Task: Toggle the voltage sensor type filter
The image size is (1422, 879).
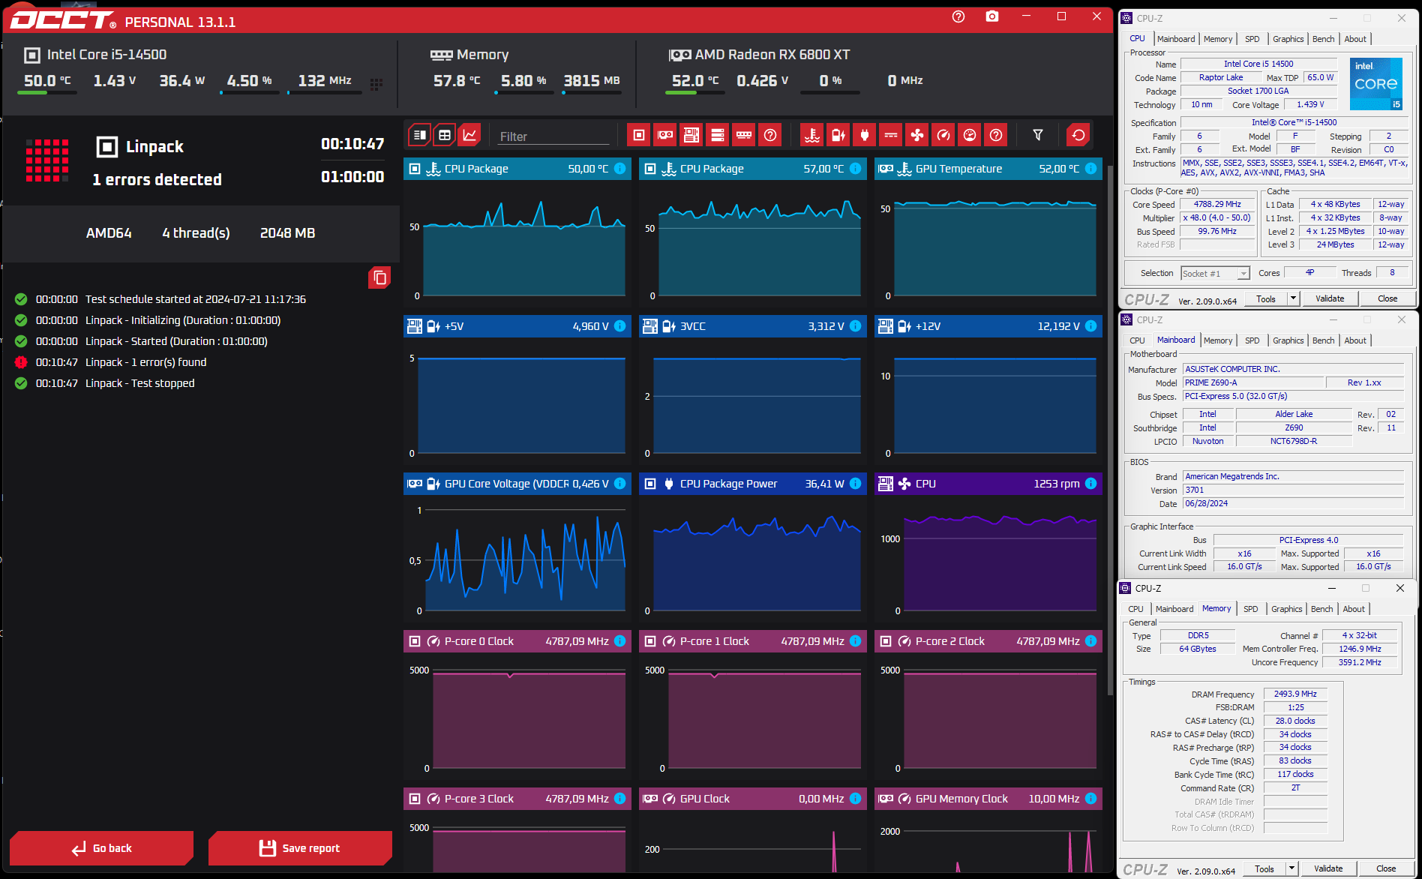Action: tap(838, 135)
